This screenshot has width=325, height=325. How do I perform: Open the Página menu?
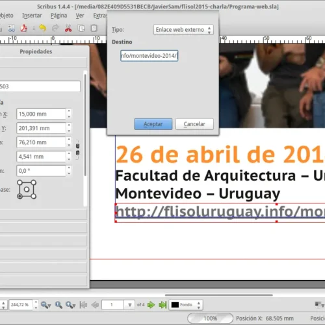pos(58,16)
